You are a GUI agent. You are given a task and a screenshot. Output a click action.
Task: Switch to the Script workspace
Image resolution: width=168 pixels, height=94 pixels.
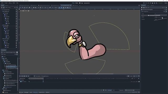tap(81, 3)
